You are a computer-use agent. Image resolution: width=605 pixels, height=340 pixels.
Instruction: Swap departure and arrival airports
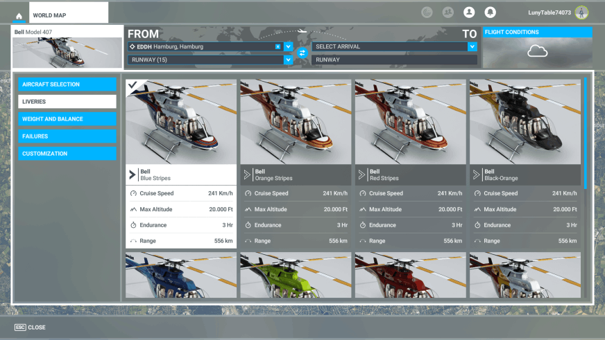coord(302,53)
